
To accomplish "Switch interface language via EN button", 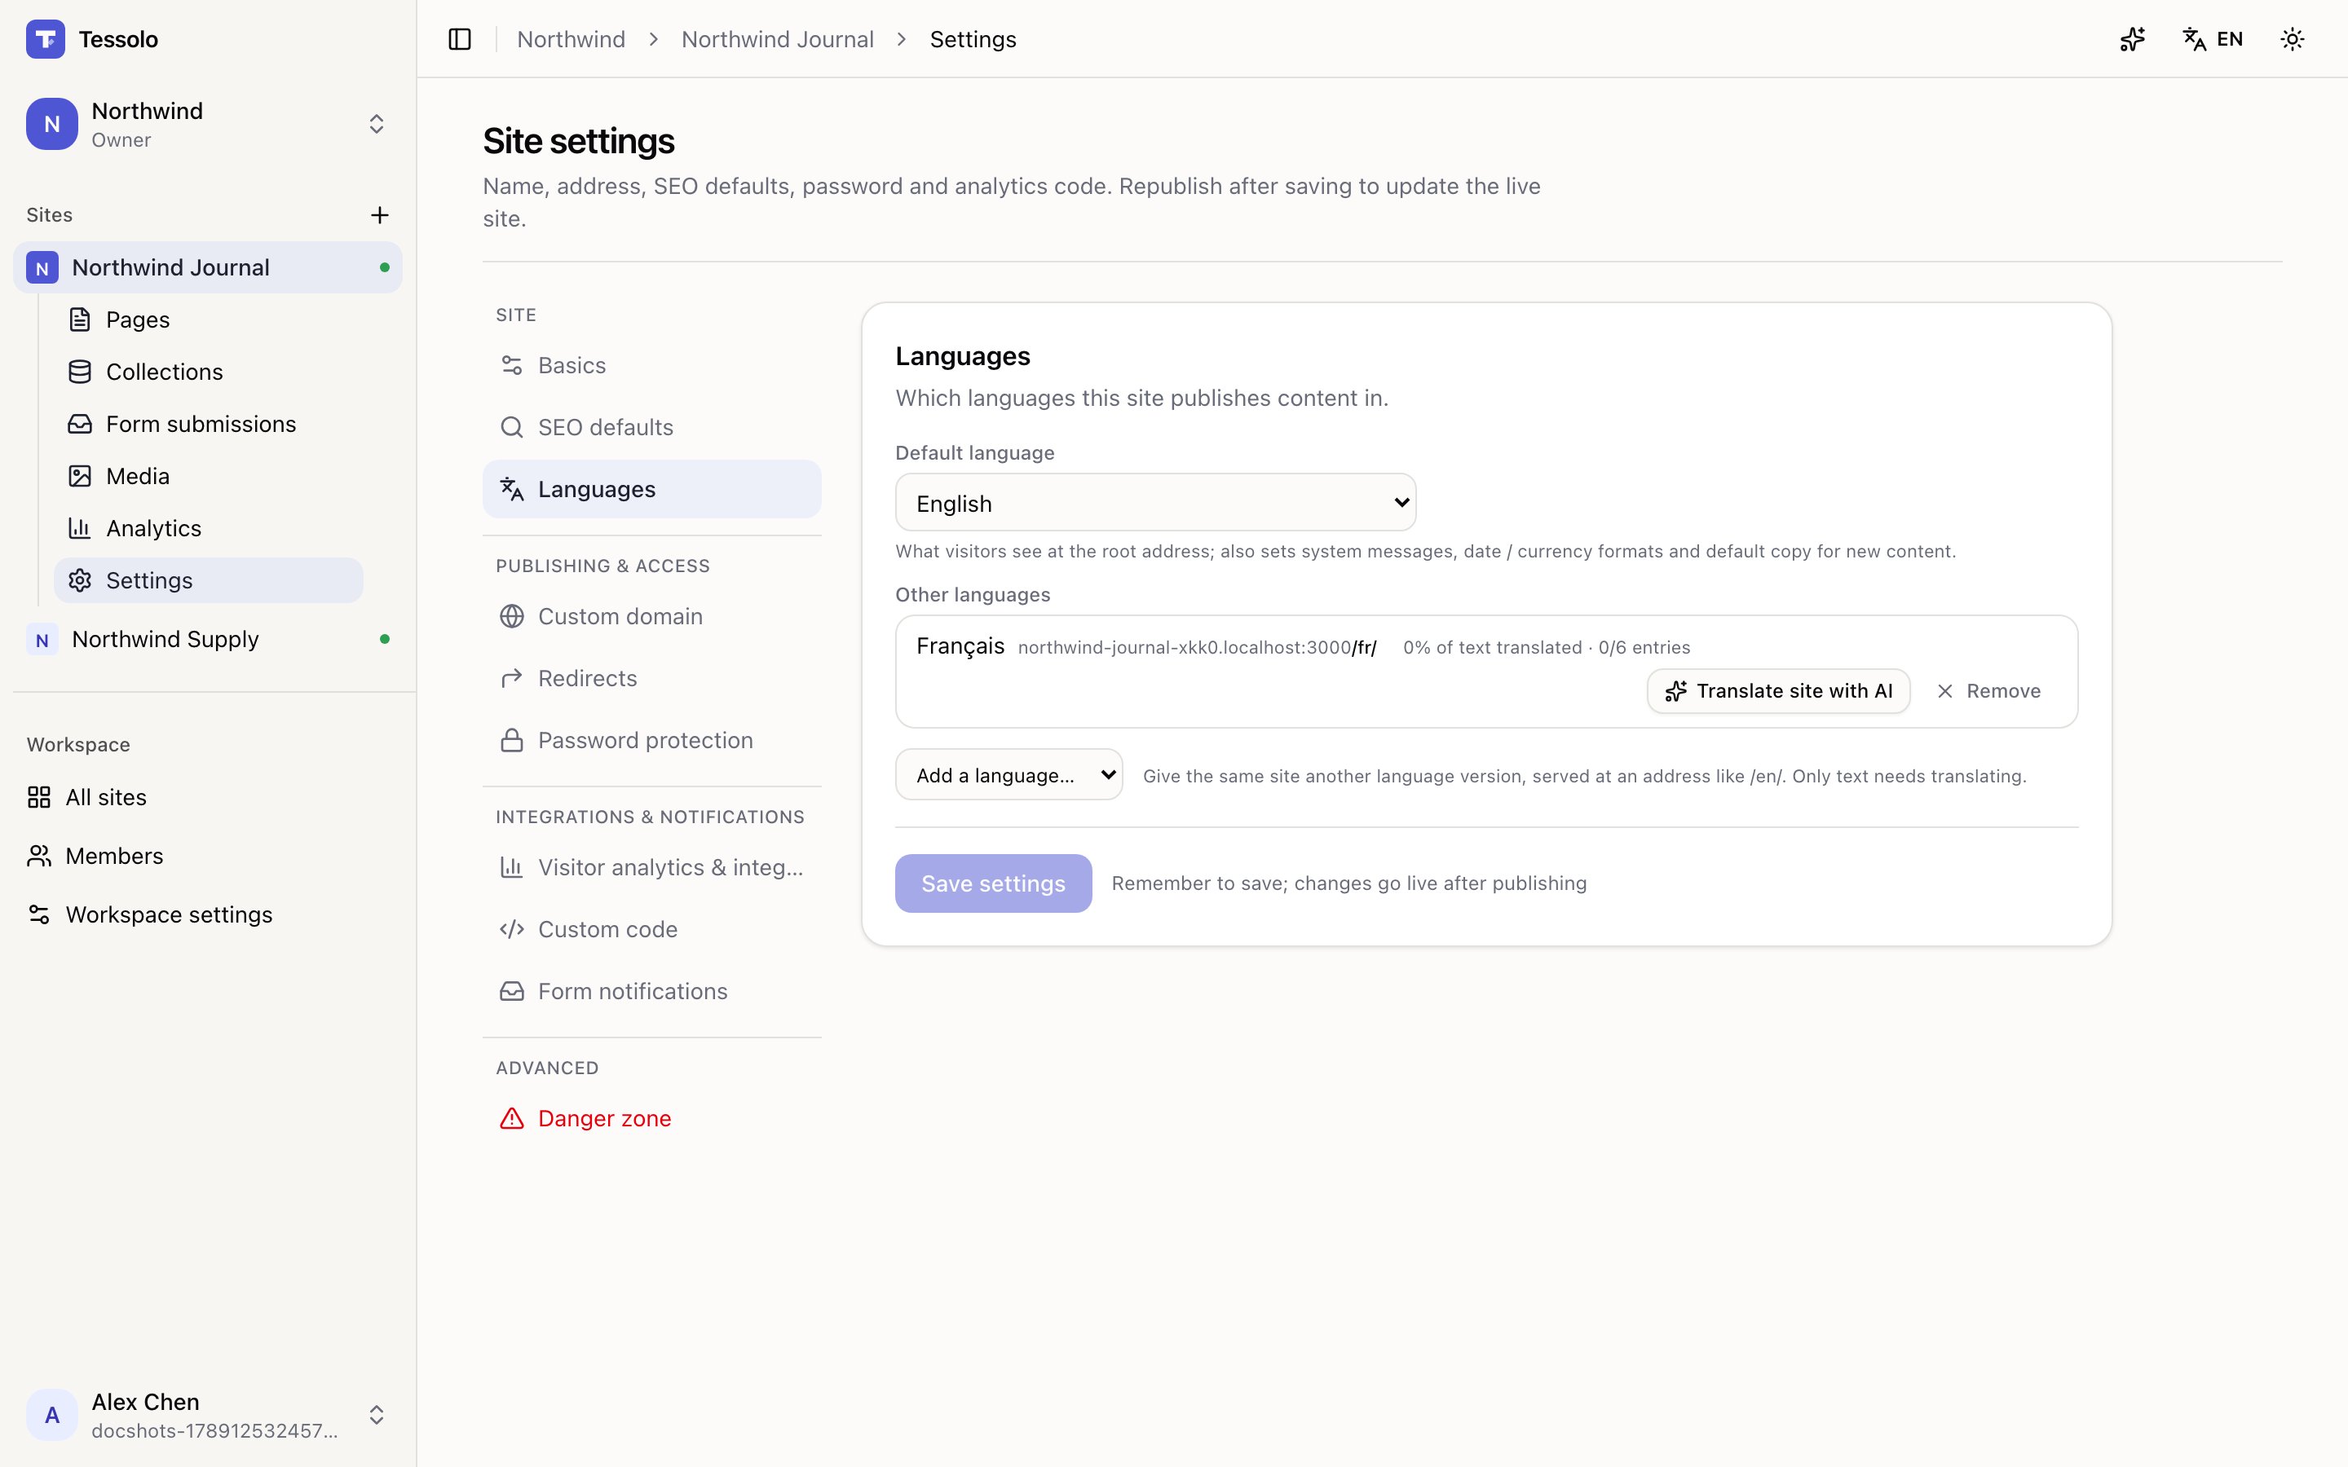I will (x=2213, y=40).
